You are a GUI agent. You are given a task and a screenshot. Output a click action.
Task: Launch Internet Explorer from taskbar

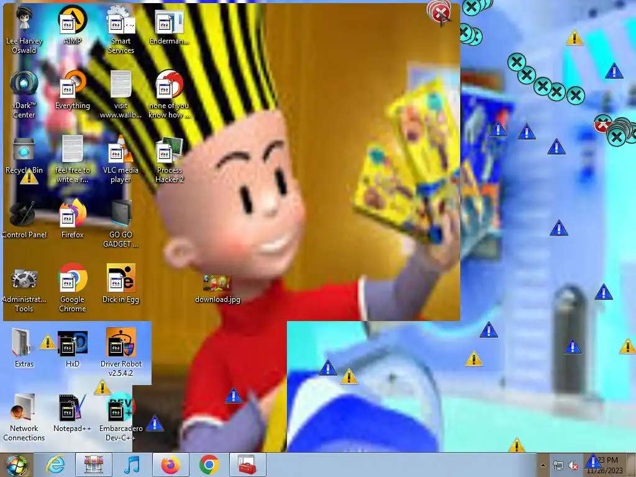pos(55,465)
